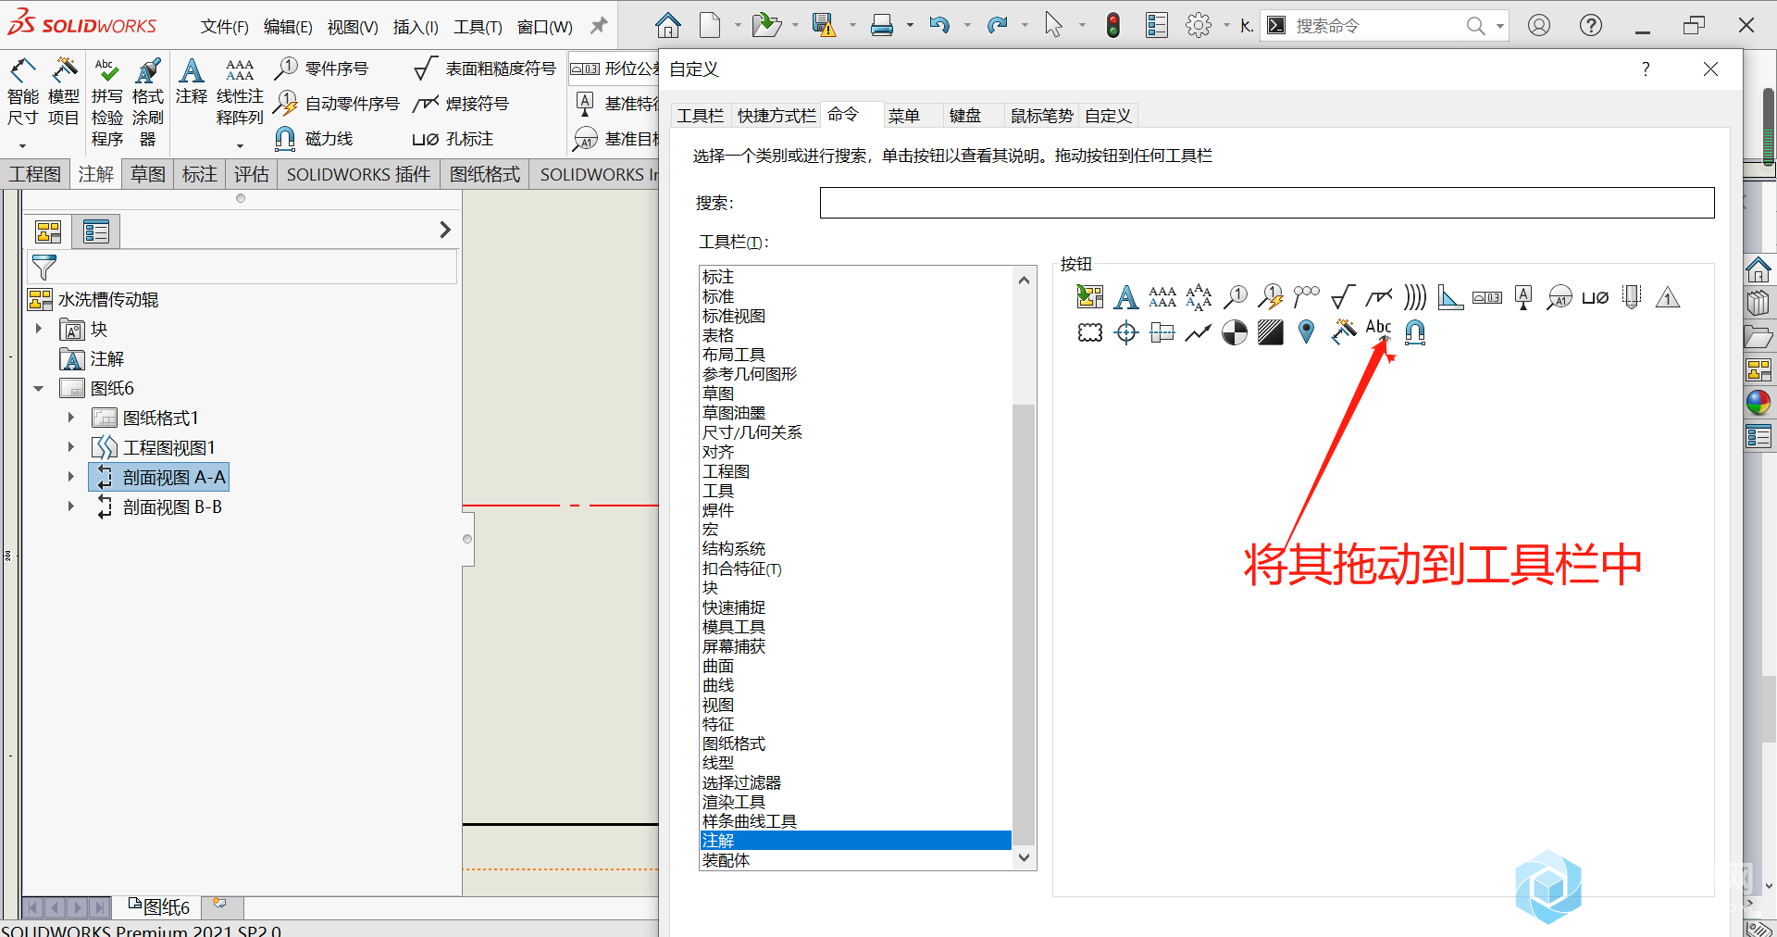Click the Balloon icon in buttons panel

click(x=1235, y=297)
